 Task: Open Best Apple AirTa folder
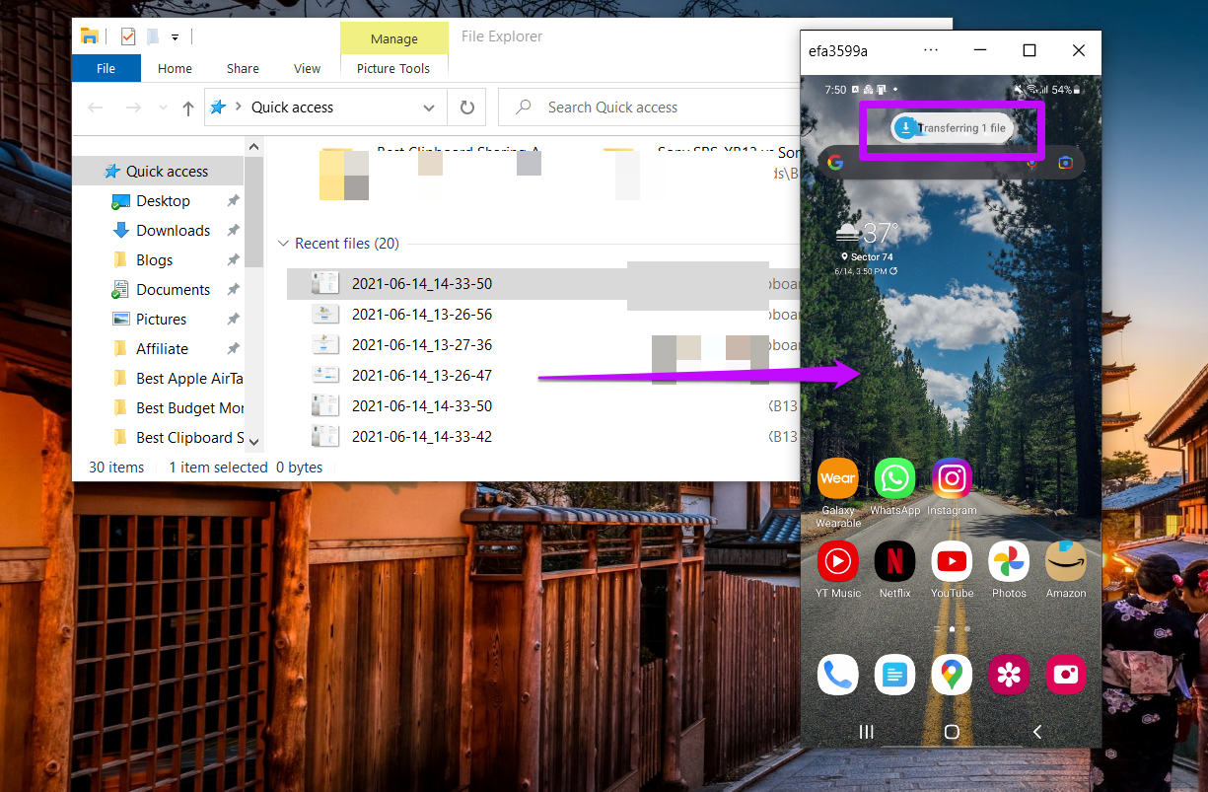pyautogui.click(x=188, y=378)
